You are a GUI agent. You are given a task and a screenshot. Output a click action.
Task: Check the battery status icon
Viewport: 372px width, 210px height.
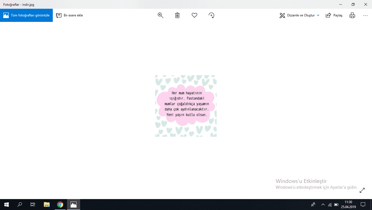tap(336, 205)
